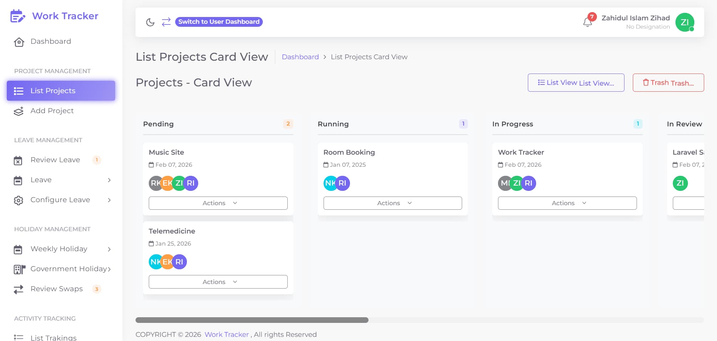Click the Review Leave calendar icon
Image resolution: width=717 pixels, height=341 pixels.
pos(18,160)
